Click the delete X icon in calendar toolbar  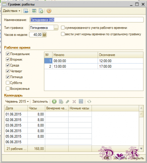coord(74,101)
